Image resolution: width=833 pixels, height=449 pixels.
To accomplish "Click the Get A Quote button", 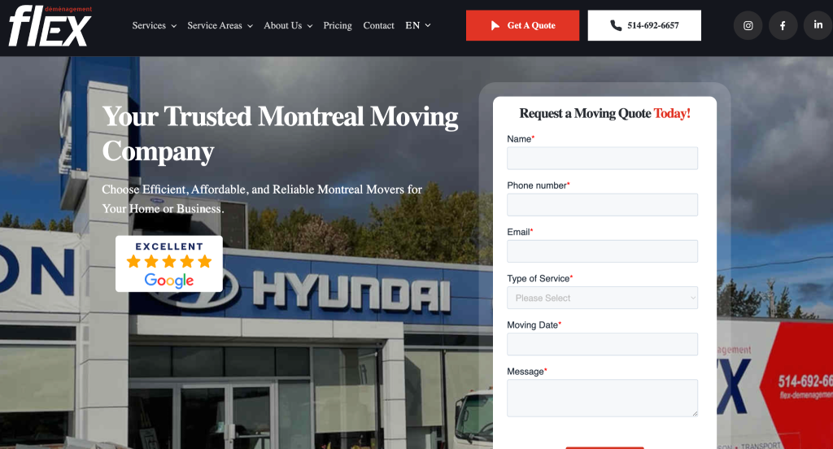I will pos(523,25).
